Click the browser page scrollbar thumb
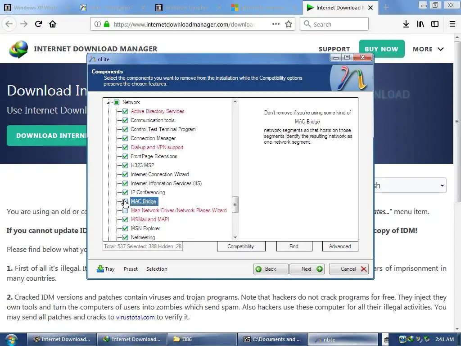This screenshot has height=346, width=461. tap(457, 121)
